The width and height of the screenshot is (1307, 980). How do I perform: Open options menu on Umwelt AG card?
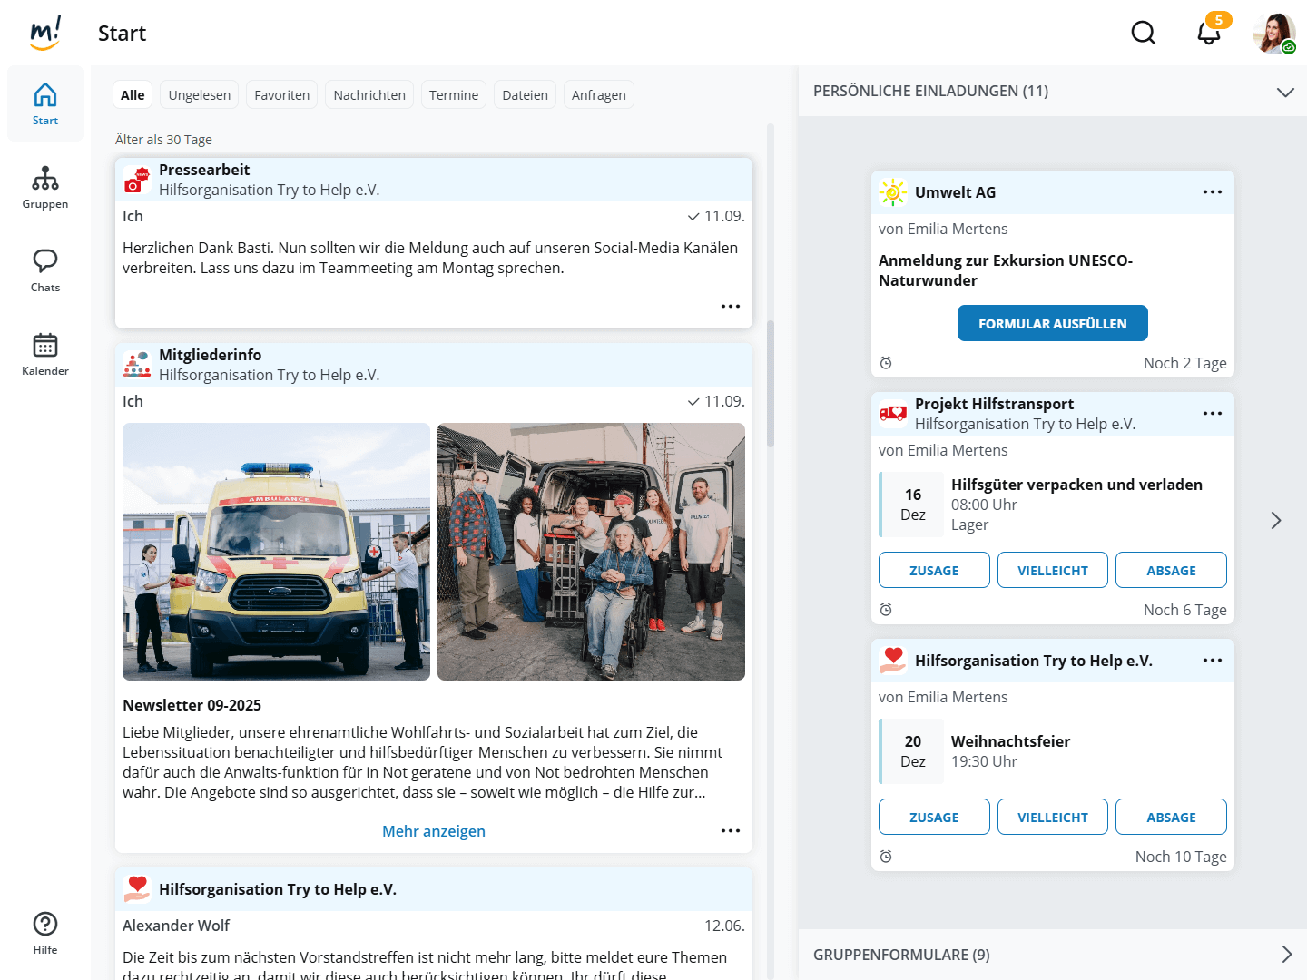pyautogui.click(x=1212, y=192)
